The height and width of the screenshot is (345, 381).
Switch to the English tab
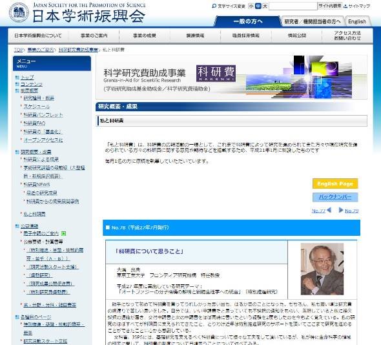[357, 21]
